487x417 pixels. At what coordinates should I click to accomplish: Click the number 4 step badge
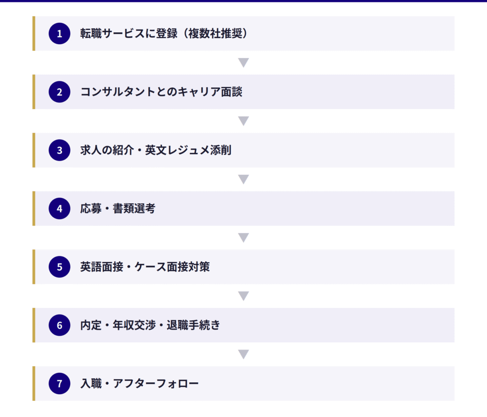tap(59, 208)
